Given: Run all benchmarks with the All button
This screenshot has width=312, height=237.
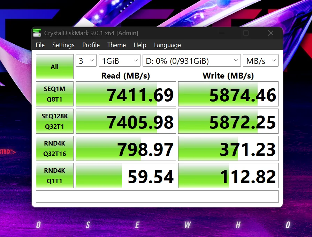Looking at the screenshot, I should pos(55,67).
